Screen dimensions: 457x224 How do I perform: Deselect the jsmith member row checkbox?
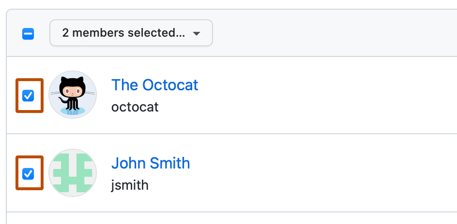click(29, 173)
